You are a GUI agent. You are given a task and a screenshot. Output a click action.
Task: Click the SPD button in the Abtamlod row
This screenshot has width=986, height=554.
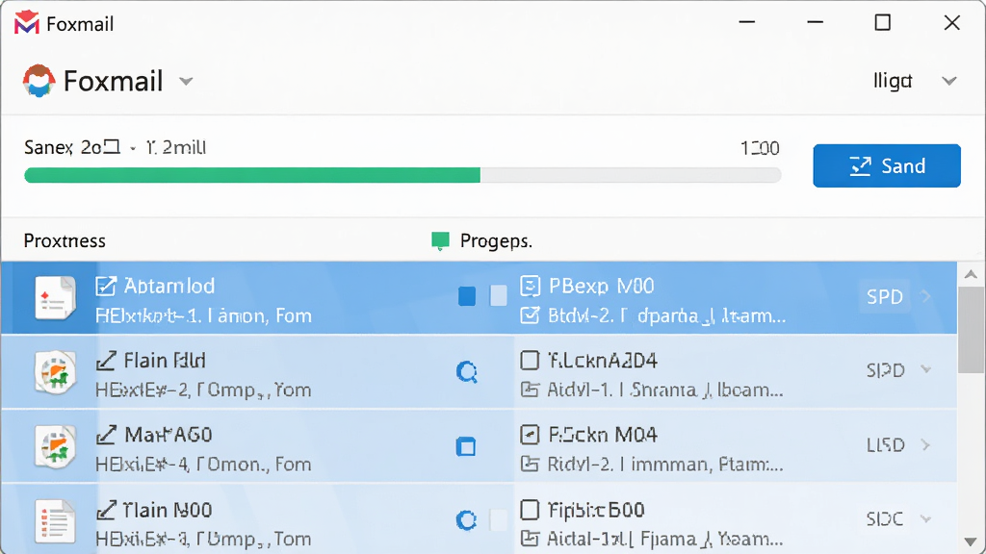tap(885, 296)
